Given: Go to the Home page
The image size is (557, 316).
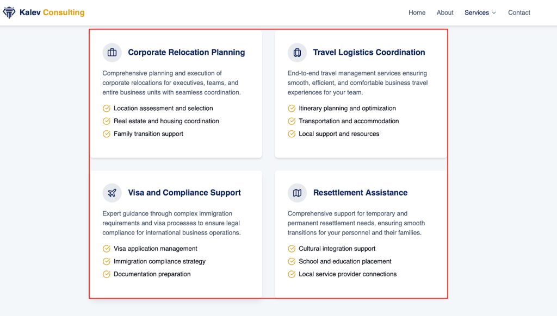Looking at the screenshot, I should click(x=417, y=12).
